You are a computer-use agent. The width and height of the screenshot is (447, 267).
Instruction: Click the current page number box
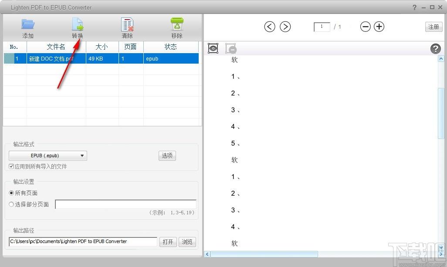click(322, 27)
